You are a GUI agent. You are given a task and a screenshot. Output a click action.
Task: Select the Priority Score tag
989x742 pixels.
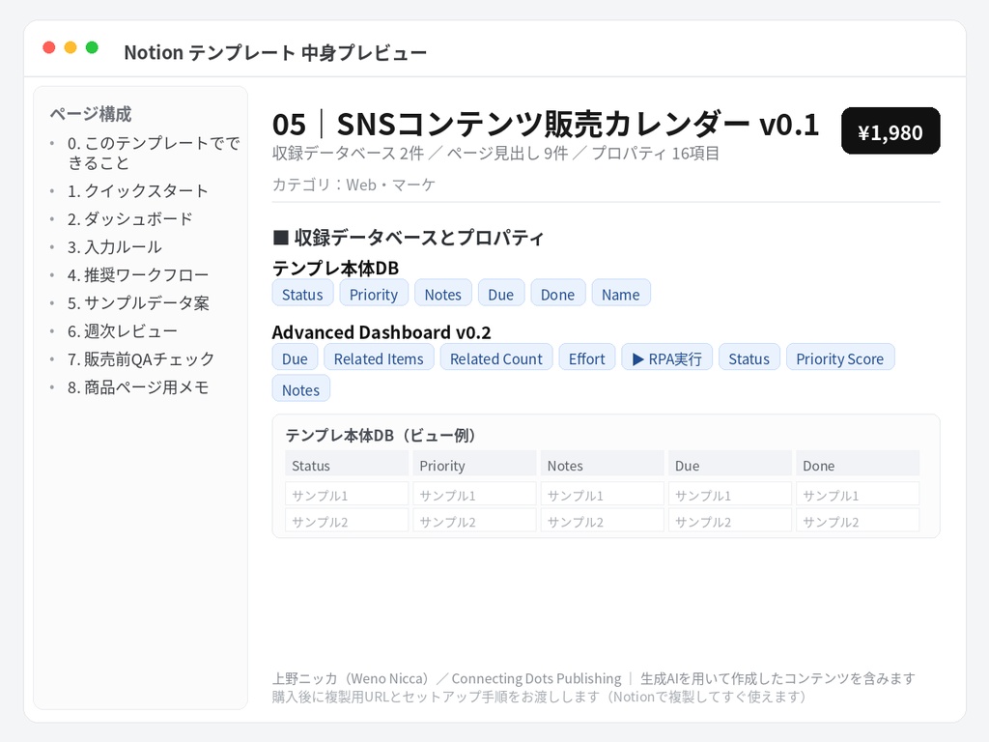[840, 357]
